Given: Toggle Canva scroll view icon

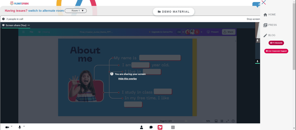Looking at the screenshot, I should (x=216, y=121).
